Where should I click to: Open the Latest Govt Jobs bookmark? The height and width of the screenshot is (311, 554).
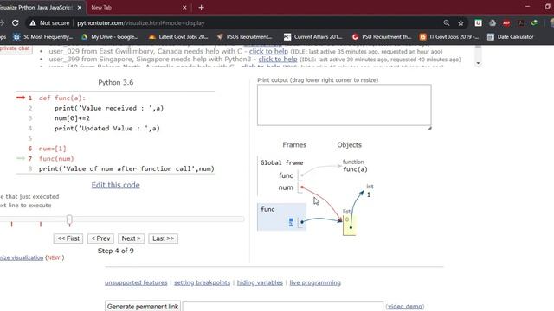(178, 36)
